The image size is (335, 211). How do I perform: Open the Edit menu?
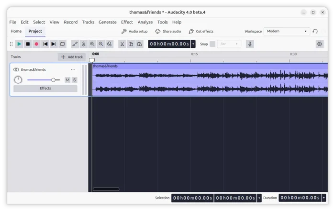pos(24,22)
